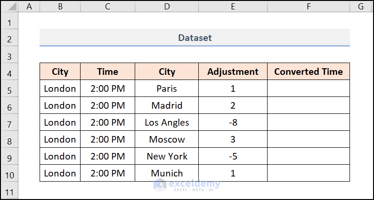Select column B header
Image resolution: width=374 pixels, height=200 pixels.
click(60, 7)
